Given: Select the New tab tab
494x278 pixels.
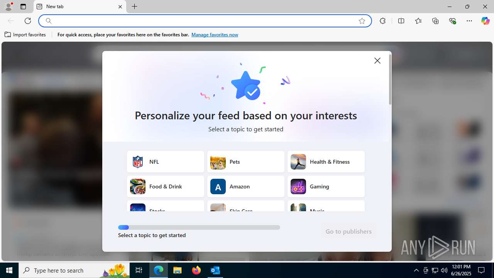Looking at the screenshot, I should coord(80,7).
